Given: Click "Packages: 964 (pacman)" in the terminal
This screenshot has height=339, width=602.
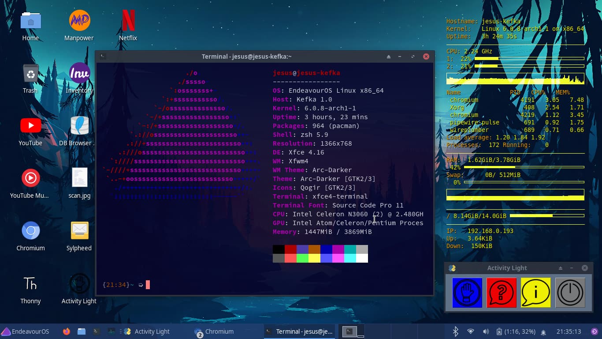Looking at the screenshot, I should (x=316, y=126).
